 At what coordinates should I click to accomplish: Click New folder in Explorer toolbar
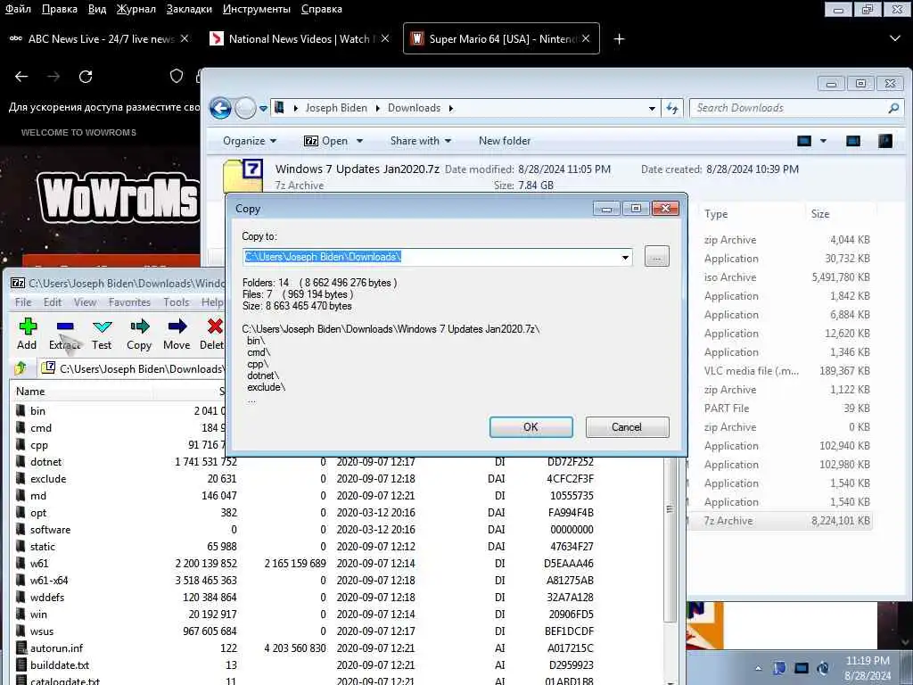[x=505, y=141]
